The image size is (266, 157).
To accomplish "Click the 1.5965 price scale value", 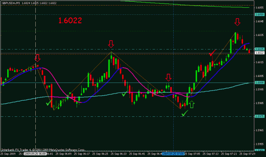I will [260, 130].
